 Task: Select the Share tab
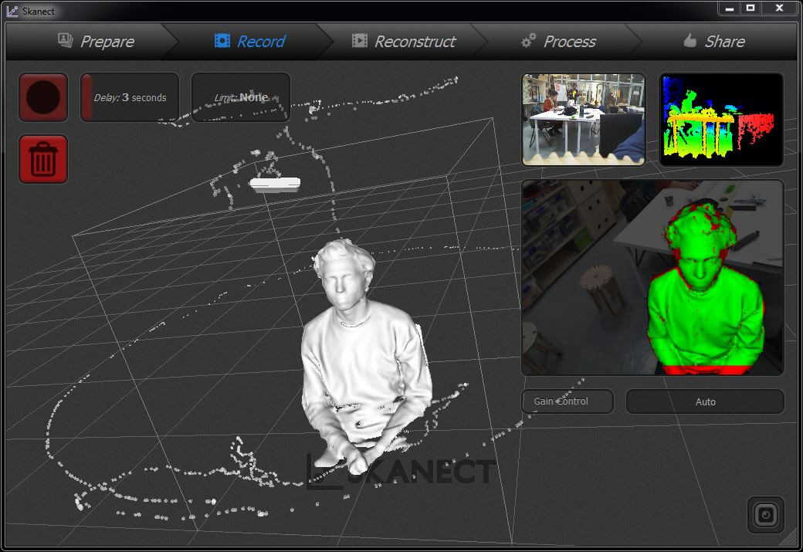coord(714,42)
